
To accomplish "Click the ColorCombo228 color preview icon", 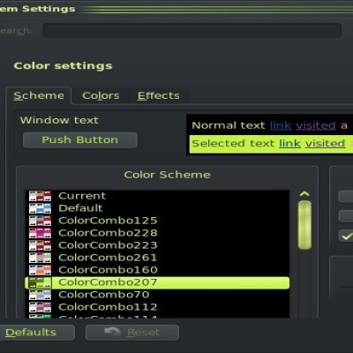I will tap(40, 233).
